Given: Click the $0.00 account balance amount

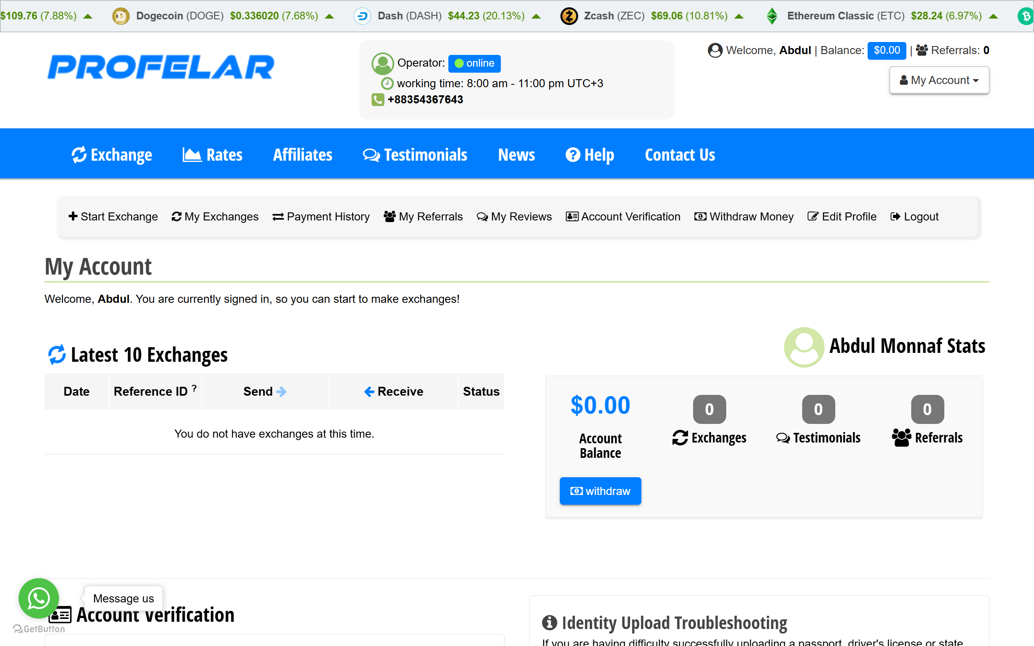Looking at the screenshot, I should click(600, 405).
